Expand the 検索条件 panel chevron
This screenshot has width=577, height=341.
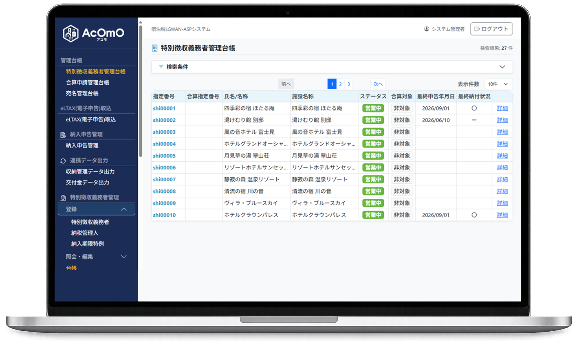pos(502,67)
